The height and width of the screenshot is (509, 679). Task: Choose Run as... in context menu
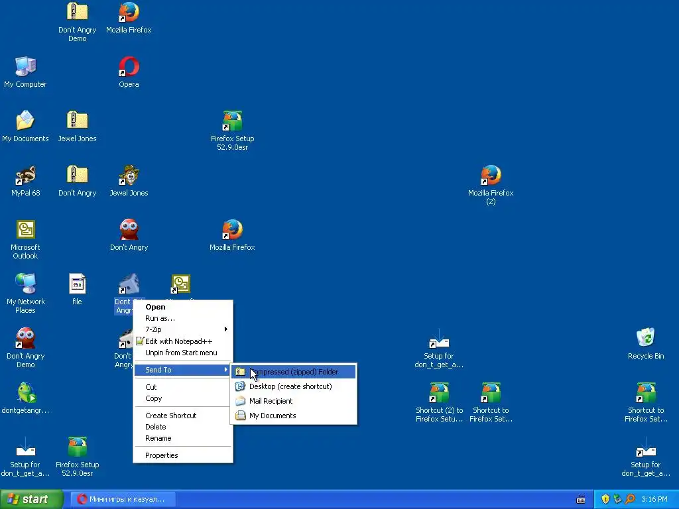pyautogui.click(x=183, y=318)
